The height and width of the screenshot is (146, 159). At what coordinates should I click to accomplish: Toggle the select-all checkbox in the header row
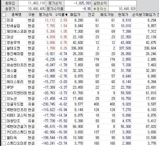point(4,15)
